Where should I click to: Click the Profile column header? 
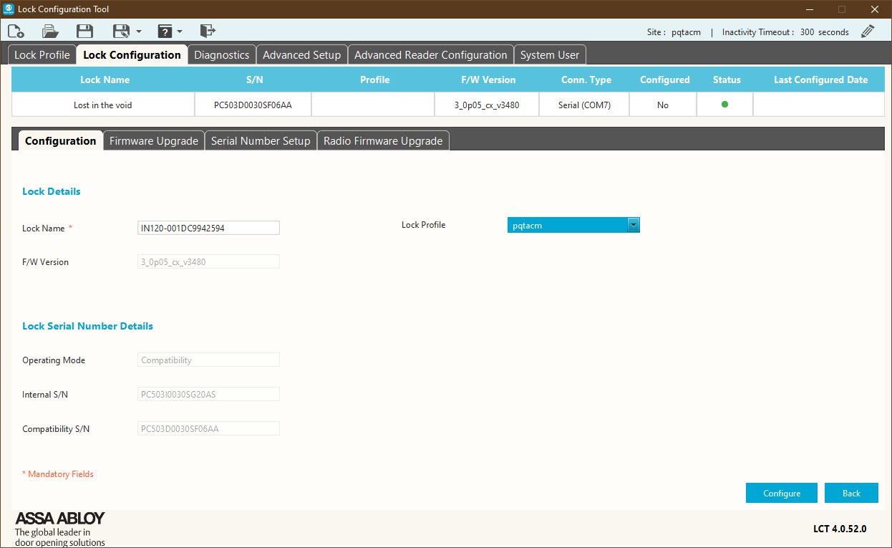pos(374,80)
